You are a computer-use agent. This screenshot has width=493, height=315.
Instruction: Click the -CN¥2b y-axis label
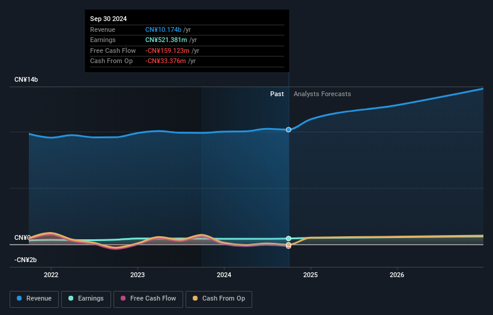pos(25,260)
